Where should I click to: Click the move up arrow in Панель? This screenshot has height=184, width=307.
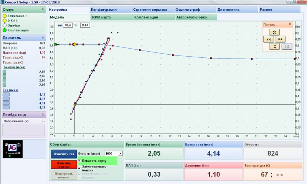(276, 32)
